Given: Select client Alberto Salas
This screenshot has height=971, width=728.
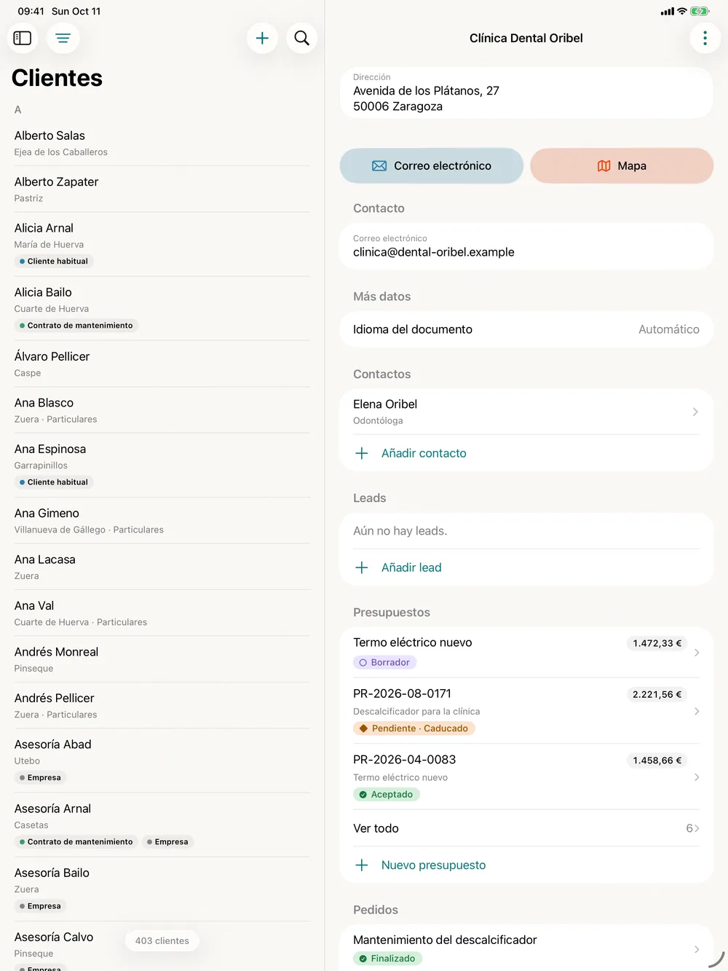Looking at the screenshot, I should click(x=162, y=143).
